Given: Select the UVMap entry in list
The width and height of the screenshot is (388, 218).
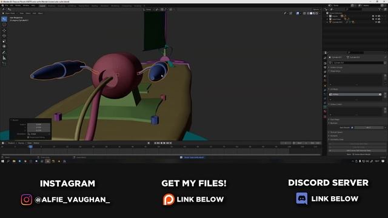Looking at the screenshot, I should click(355, 94).
